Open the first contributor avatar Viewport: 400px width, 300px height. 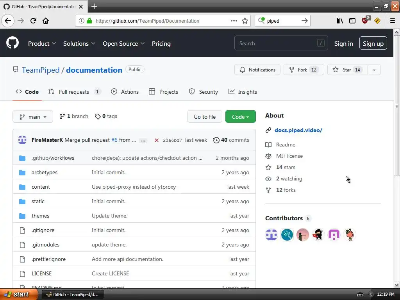[x=271, y=235]
